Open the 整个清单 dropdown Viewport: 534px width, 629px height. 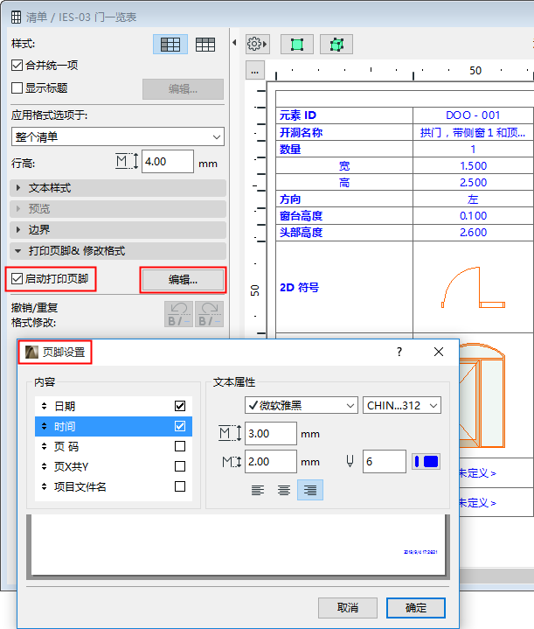coord(117,136)
